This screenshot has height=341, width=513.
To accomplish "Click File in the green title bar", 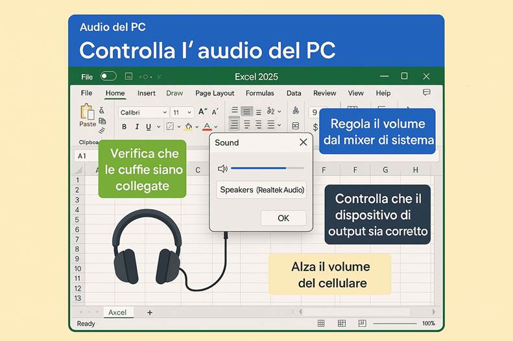I will 87,77.
